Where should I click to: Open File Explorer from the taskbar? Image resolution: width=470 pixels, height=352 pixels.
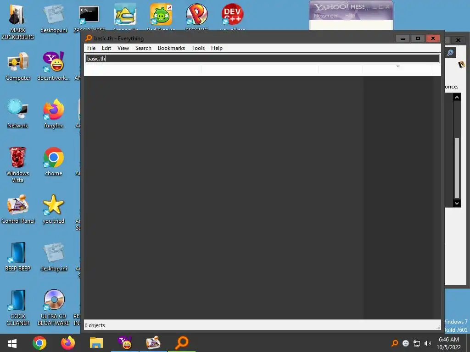click(x=96, y=343)
